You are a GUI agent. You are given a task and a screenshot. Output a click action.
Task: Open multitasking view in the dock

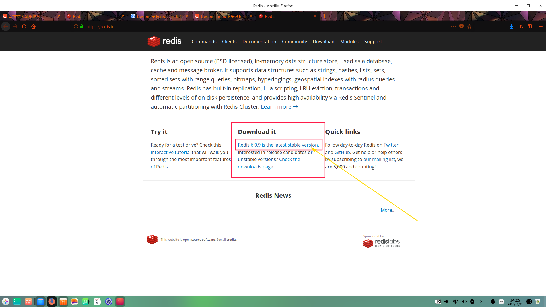[x=28, y=302]
